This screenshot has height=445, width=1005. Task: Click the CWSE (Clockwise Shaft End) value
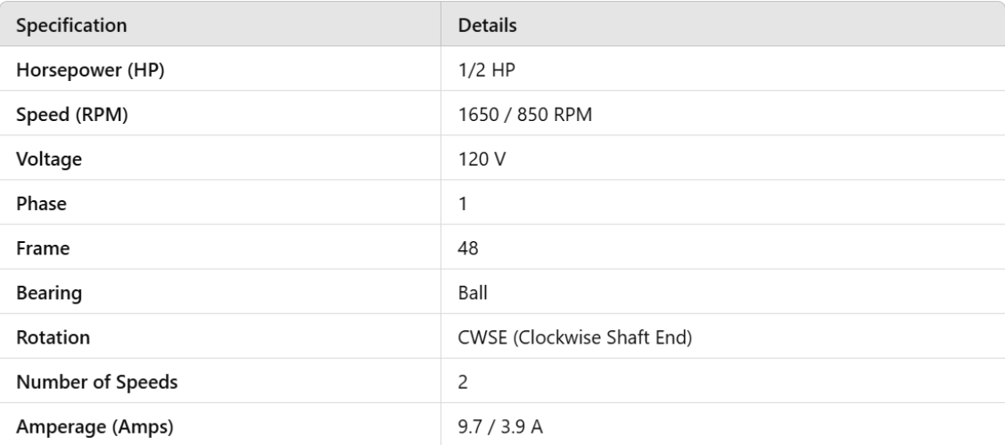[x=575, y=336]
